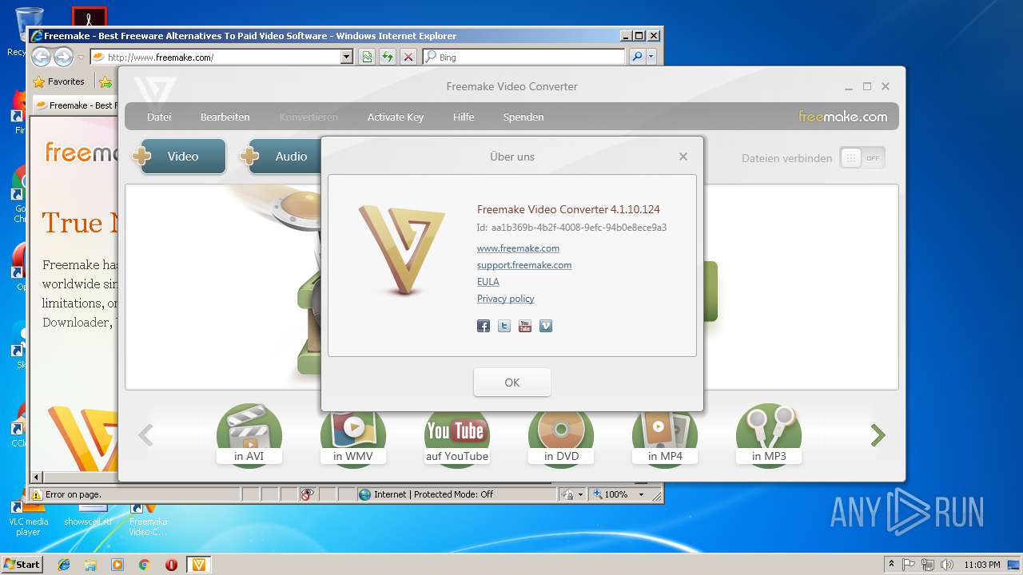Open Opera from the taskbar
The image size is (1023, 575).
tap(171, 565)
